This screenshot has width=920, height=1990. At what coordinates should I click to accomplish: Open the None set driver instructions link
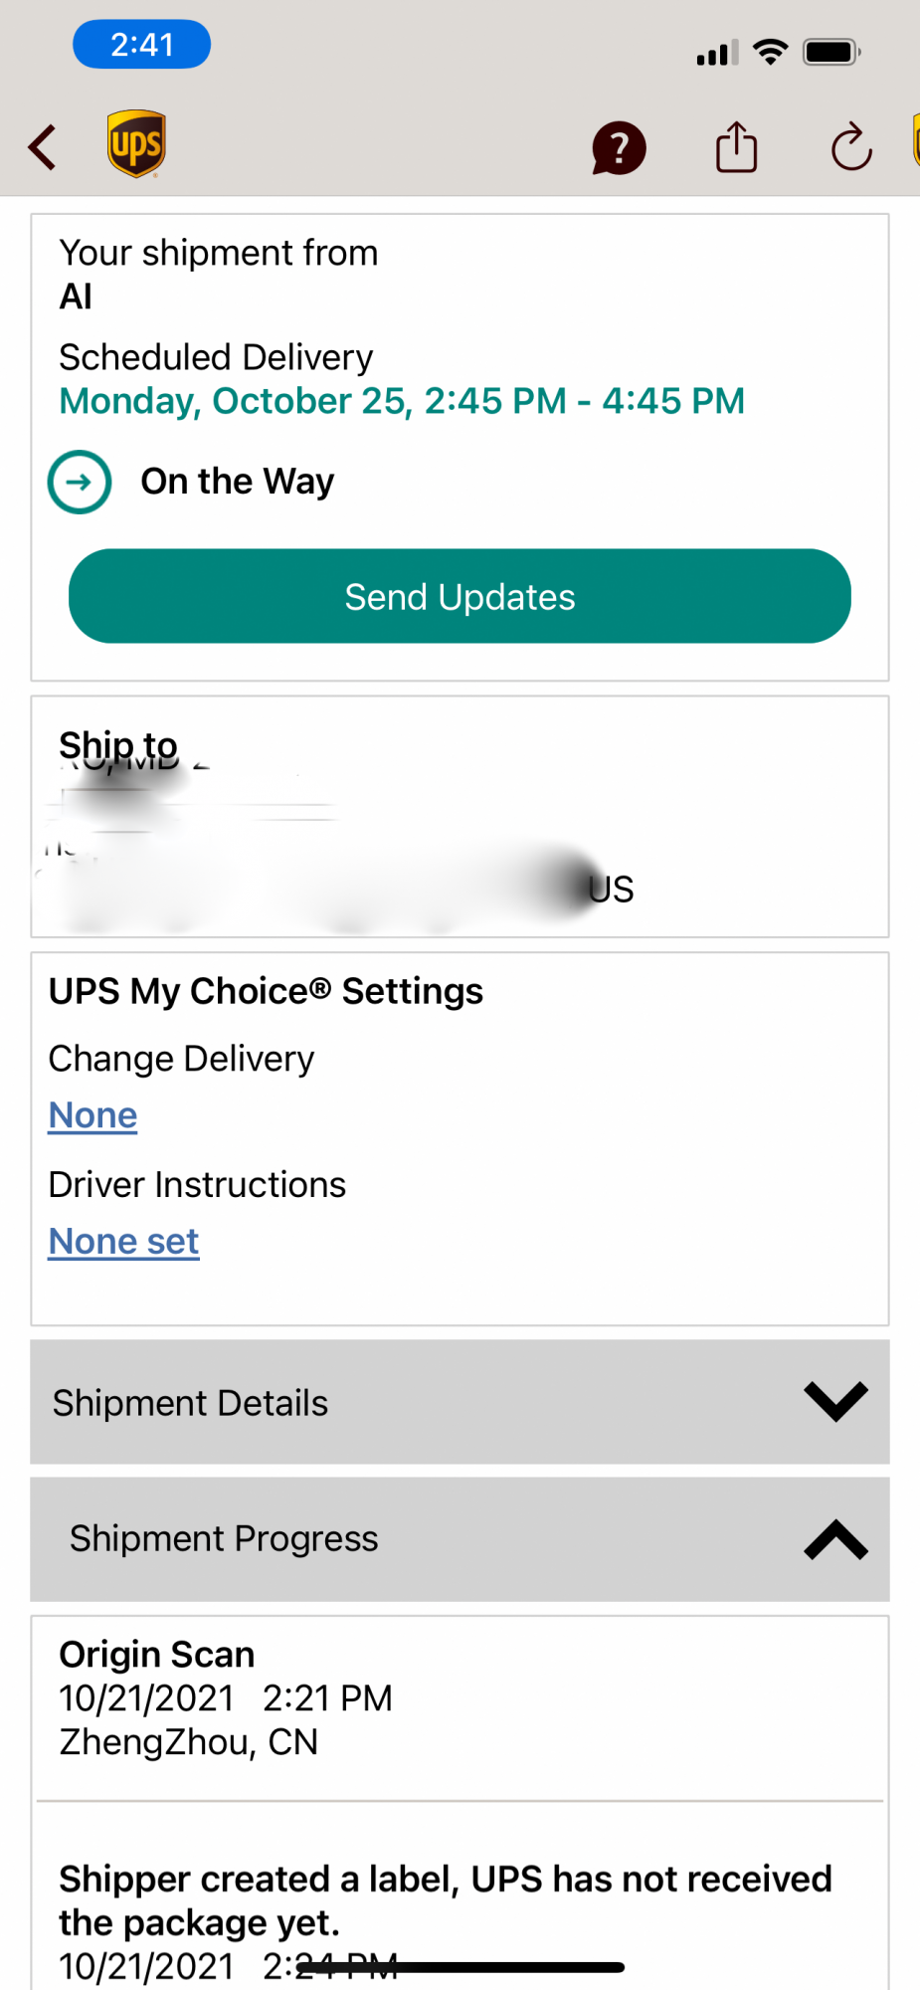point(124,1242)
